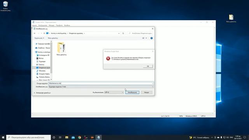Click OK in the Windows Script Host error dialog
The height and width of the screenshot is (140, 249).
tap(148, 66)
